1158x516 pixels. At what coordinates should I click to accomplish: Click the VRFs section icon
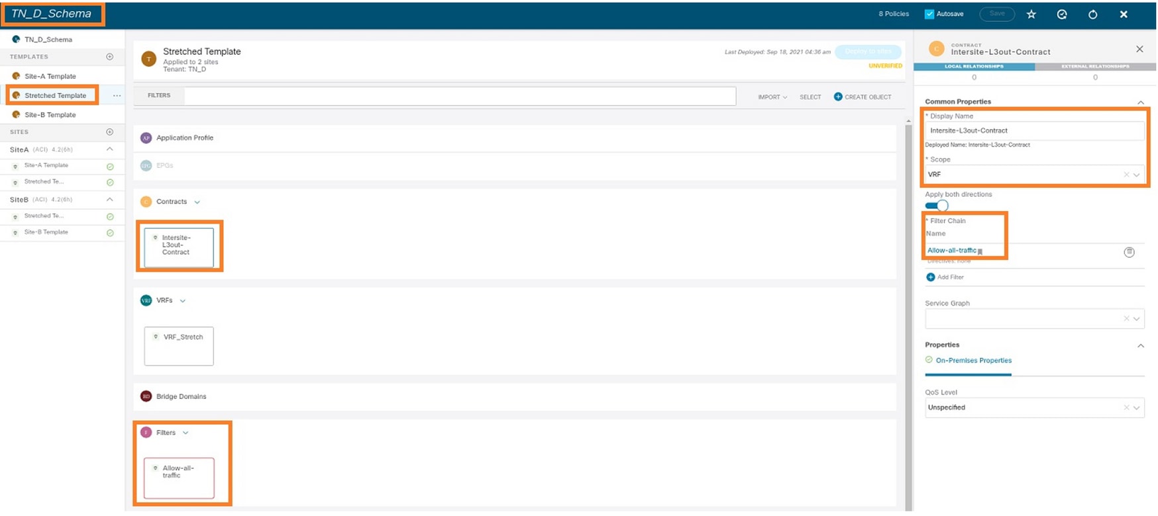(146, 300)
